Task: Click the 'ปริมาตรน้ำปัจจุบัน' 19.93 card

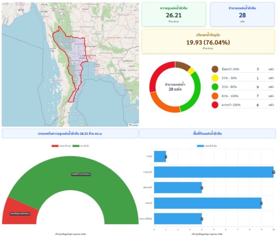Action: point(208,41)
